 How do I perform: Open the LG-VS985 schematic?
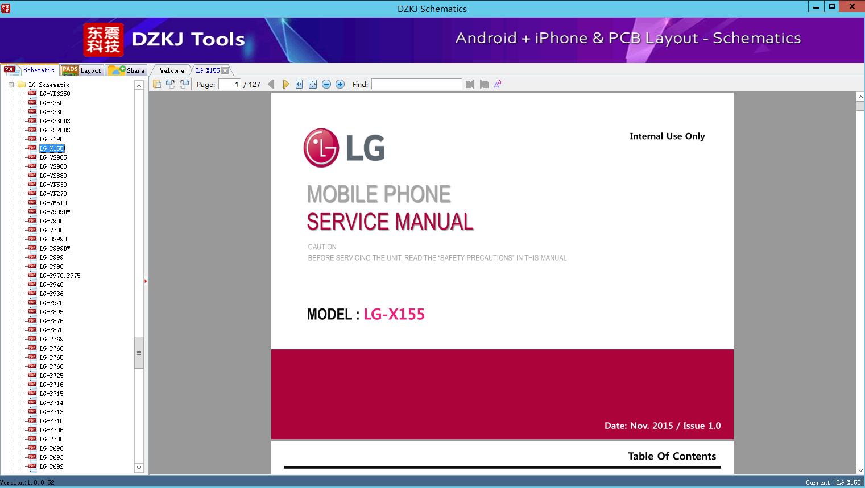(52, 157)
